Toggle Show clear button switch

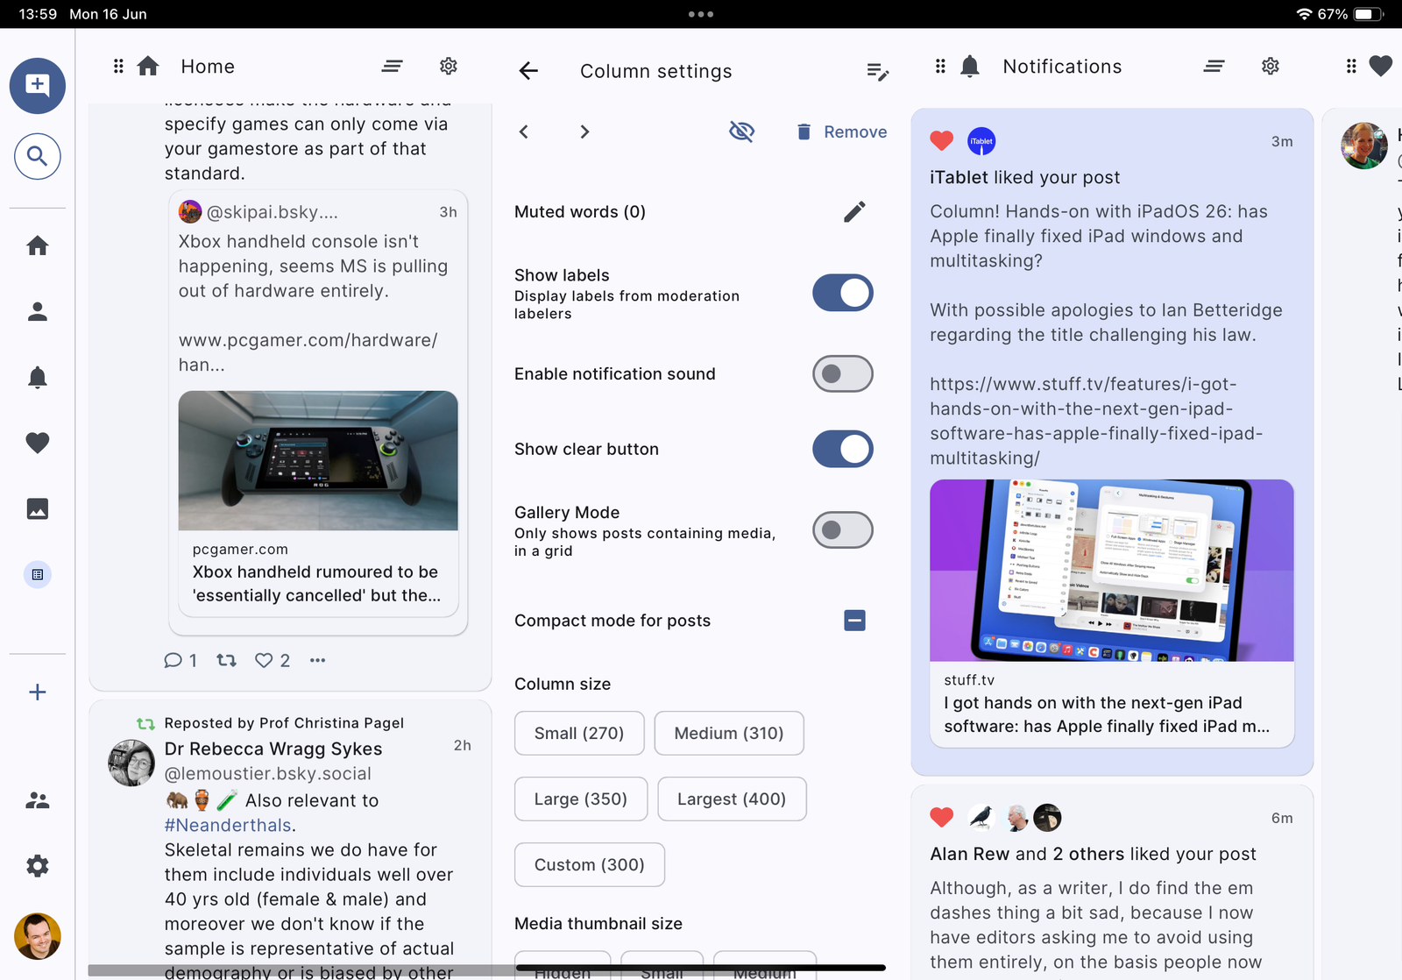(x=843, y=449)
